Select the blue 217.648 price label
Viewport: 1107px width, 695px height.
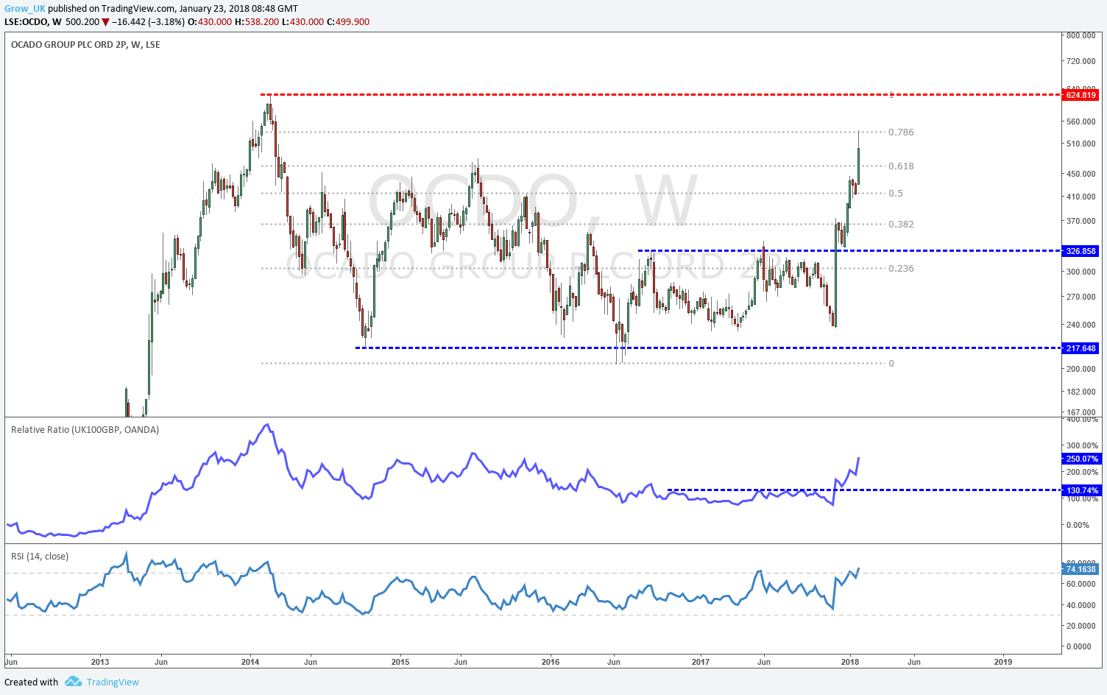coord(1081,348)
